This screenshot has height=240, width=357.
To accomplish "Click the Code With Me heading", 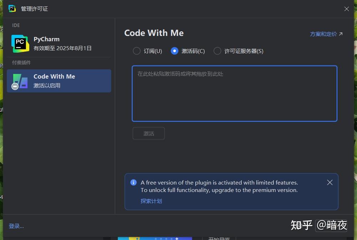I will point(154,33).
